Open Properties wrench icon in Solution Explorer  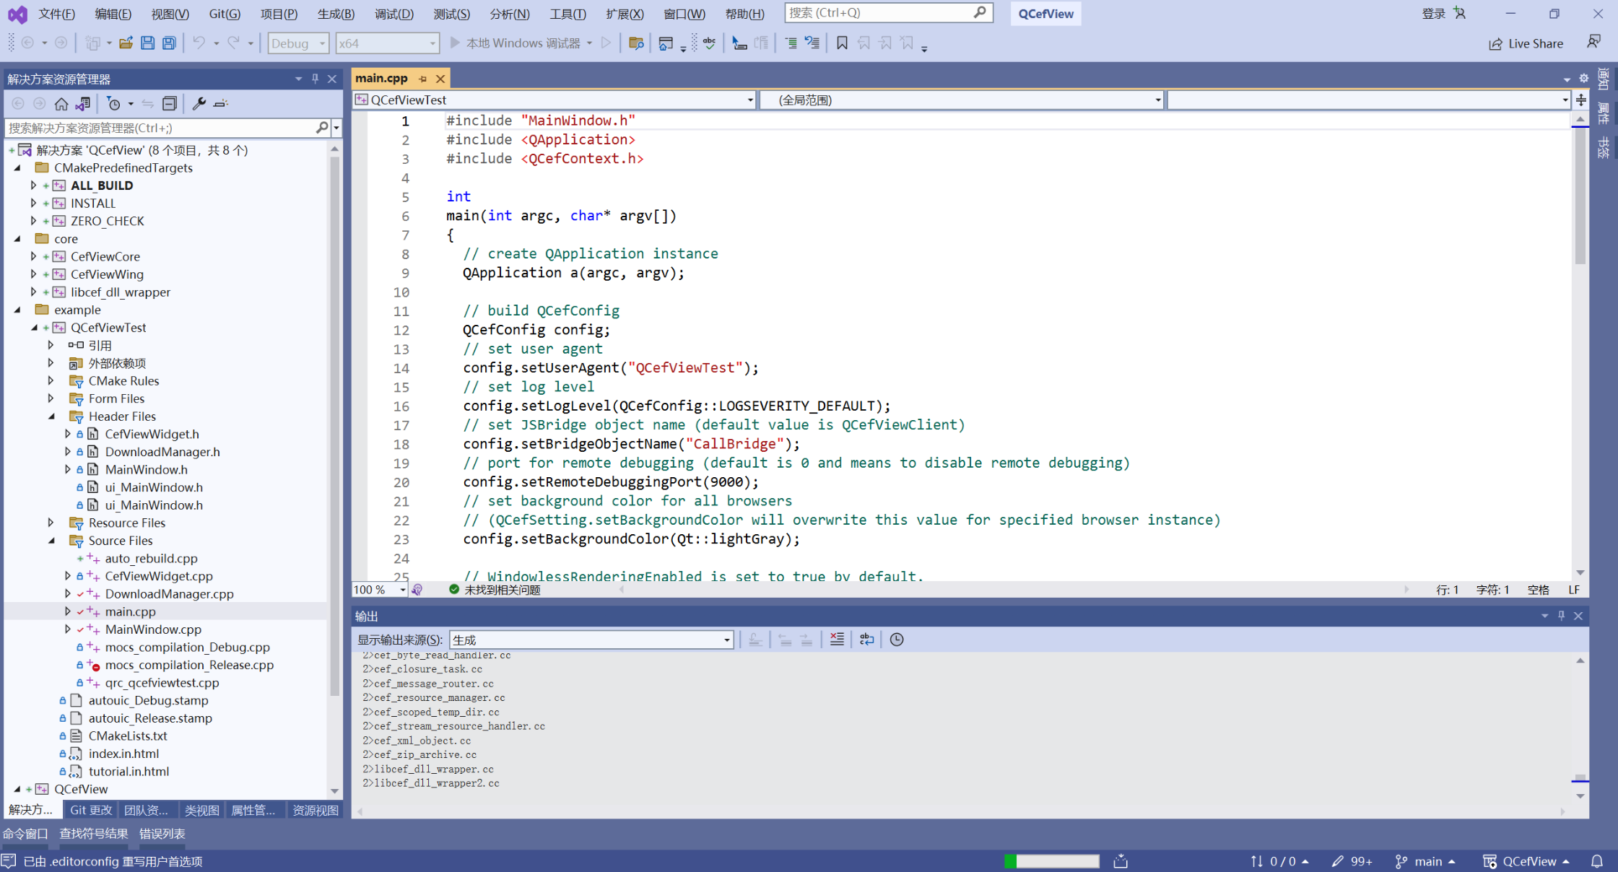click(x=199, y=104)
